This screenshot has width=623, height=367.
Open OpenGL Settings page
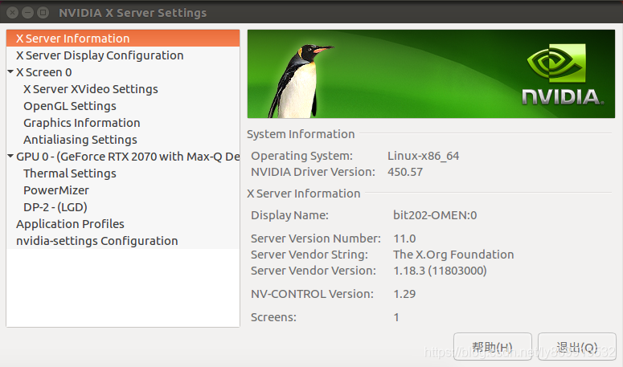click(70, 106)
